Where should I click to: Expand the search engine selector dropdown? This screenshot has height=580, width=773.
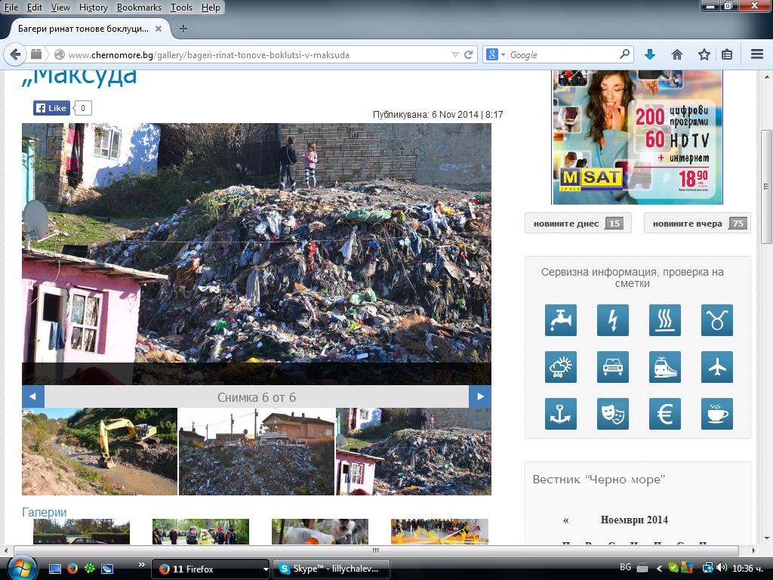click(495, 54)
